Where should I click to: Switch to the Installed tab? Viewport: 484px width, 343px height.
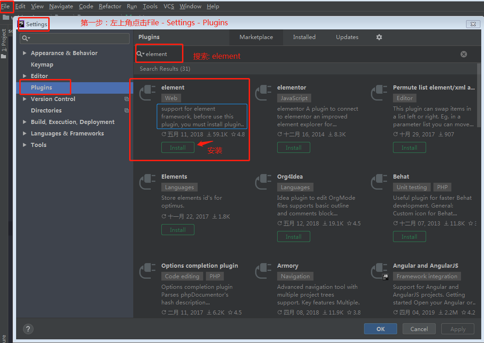point(304,37)
